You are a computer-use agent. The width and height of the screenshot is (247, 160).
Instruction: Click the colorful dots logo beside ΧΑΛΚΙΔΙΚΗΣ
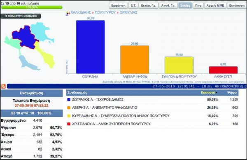click(x=68, y=14)
